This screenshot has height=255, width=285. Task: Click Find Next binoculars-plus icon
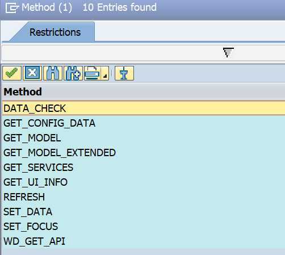73,73
